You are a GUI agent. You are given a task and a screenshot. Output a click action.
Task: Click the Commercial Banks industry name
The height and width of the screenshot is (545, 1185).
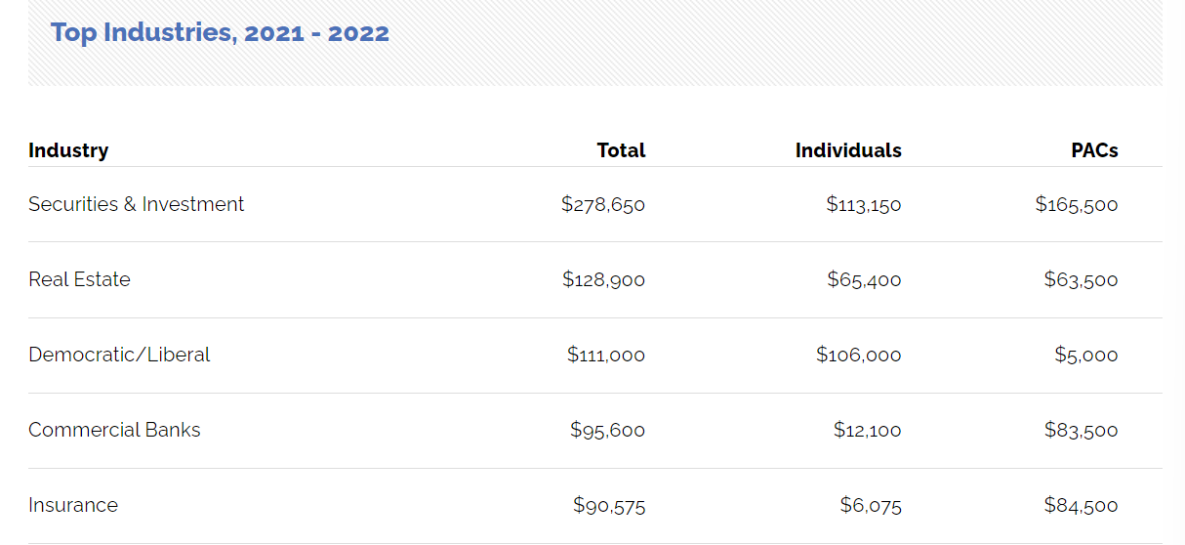pos(114,430)
